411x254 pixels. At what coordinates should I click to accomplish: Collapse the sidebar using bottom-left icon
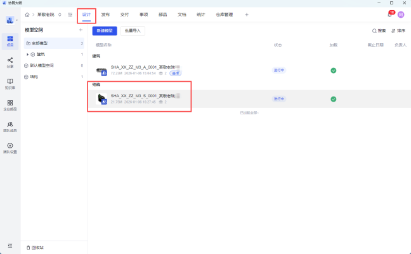[x=10, y=245]
